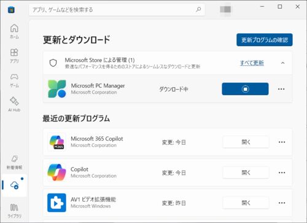Open more options for AV1 ビデオ拡張機能
Screen dimensions: 307x223
click(x=282, y=203)
